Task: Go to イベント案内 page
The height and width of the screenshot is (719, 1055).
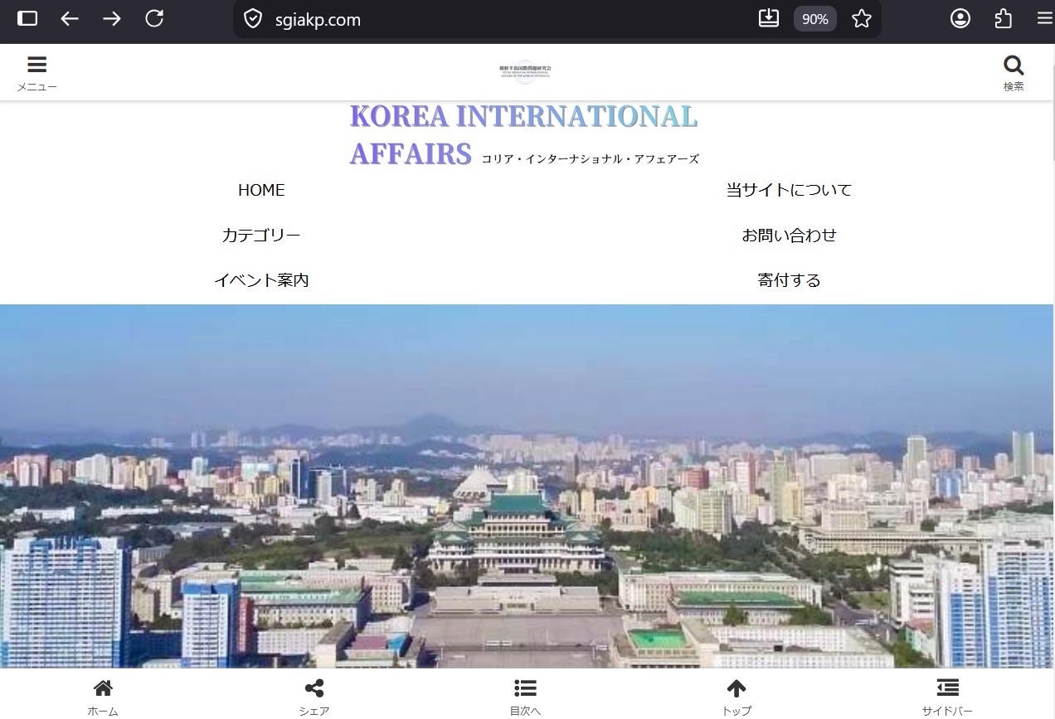Action: [261, 280]
